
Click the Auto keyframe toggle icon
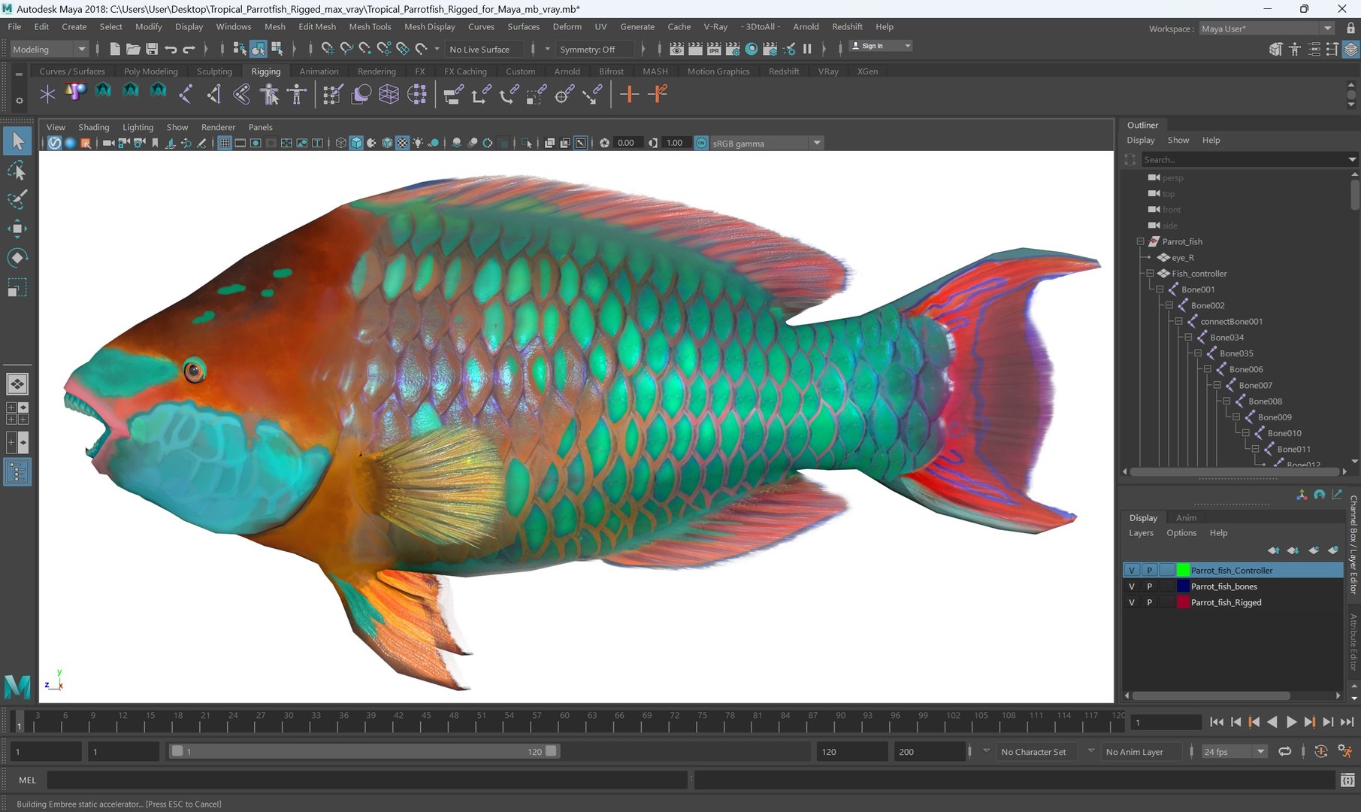[1320, 751]
